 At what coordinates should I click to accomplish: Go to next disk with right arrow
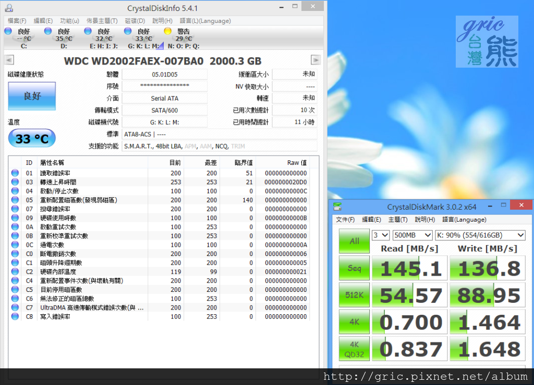coord(315,60)
